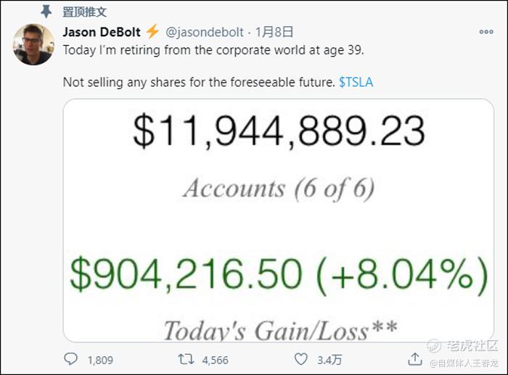Click the 老虎社区 watermark logo

[x=463, y=345]
